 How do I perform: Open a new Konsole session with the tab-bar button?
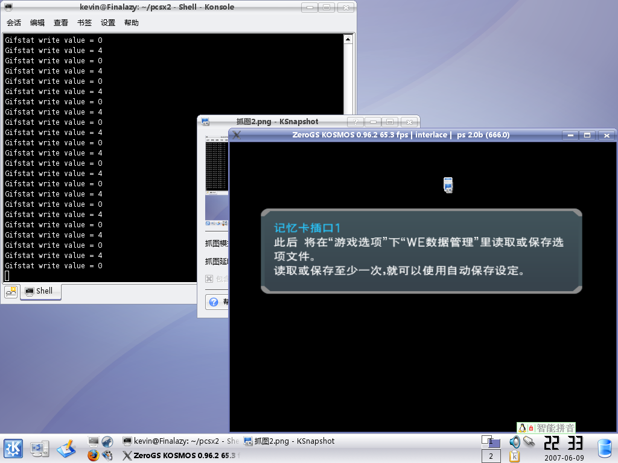click(x=11, y=291)
